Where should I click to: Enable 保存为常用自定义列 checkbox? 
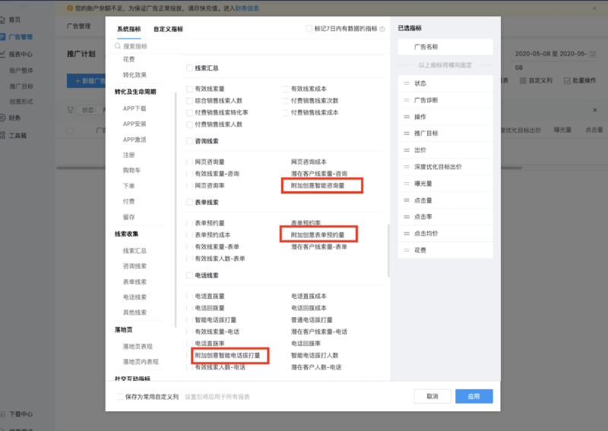pos(120,397)
